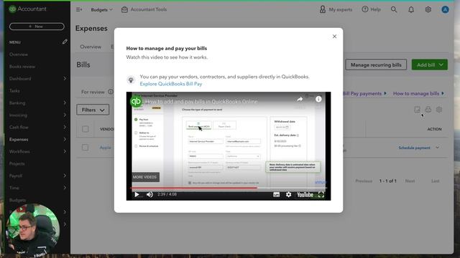Image resolution: width=460 pixels, height=258 pixels.
Task: Toggle video captions icon
Action: coord(276,194)
